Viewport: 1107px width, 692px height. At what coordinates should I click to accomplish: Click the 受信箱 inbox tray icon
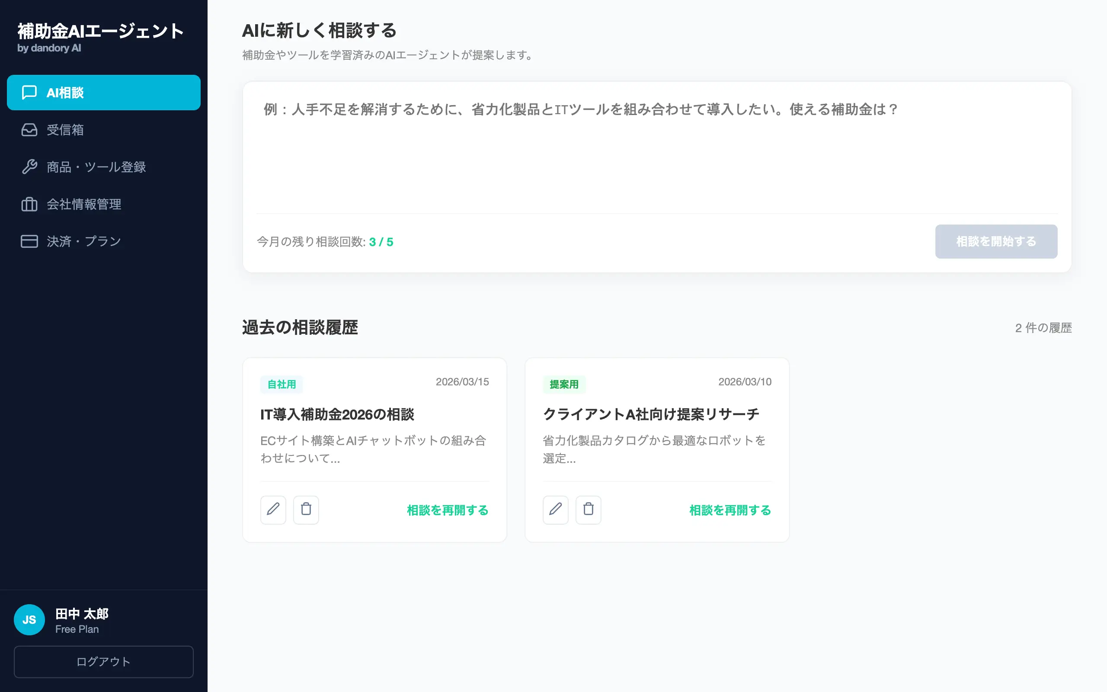[x=29, y=130]
